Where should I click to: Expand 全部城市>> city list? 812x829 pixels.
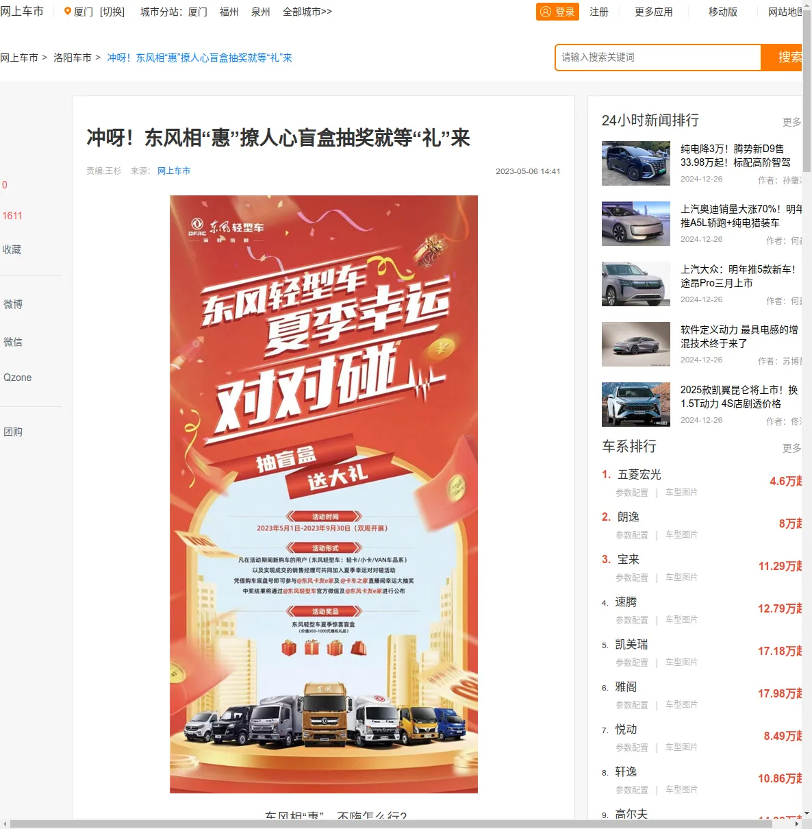[x=307, y=12]
